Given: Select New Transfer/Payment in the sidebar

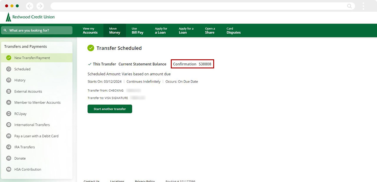Looking at the screenshot, I should [x=37, y=58].
